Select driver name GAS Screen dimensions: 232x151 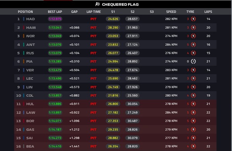[x=30, y=129]
